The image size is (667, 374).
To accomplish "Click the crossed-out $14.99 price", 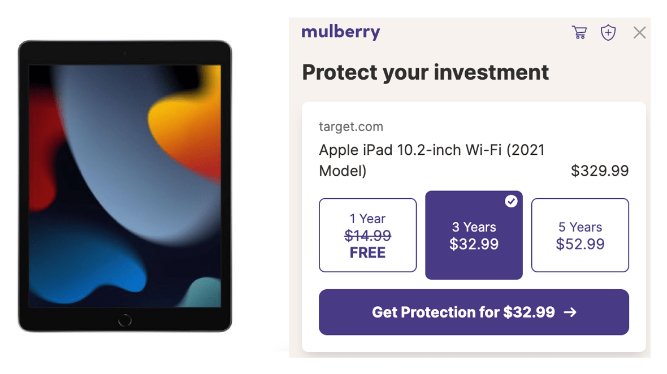I will (x=367, y=235).
